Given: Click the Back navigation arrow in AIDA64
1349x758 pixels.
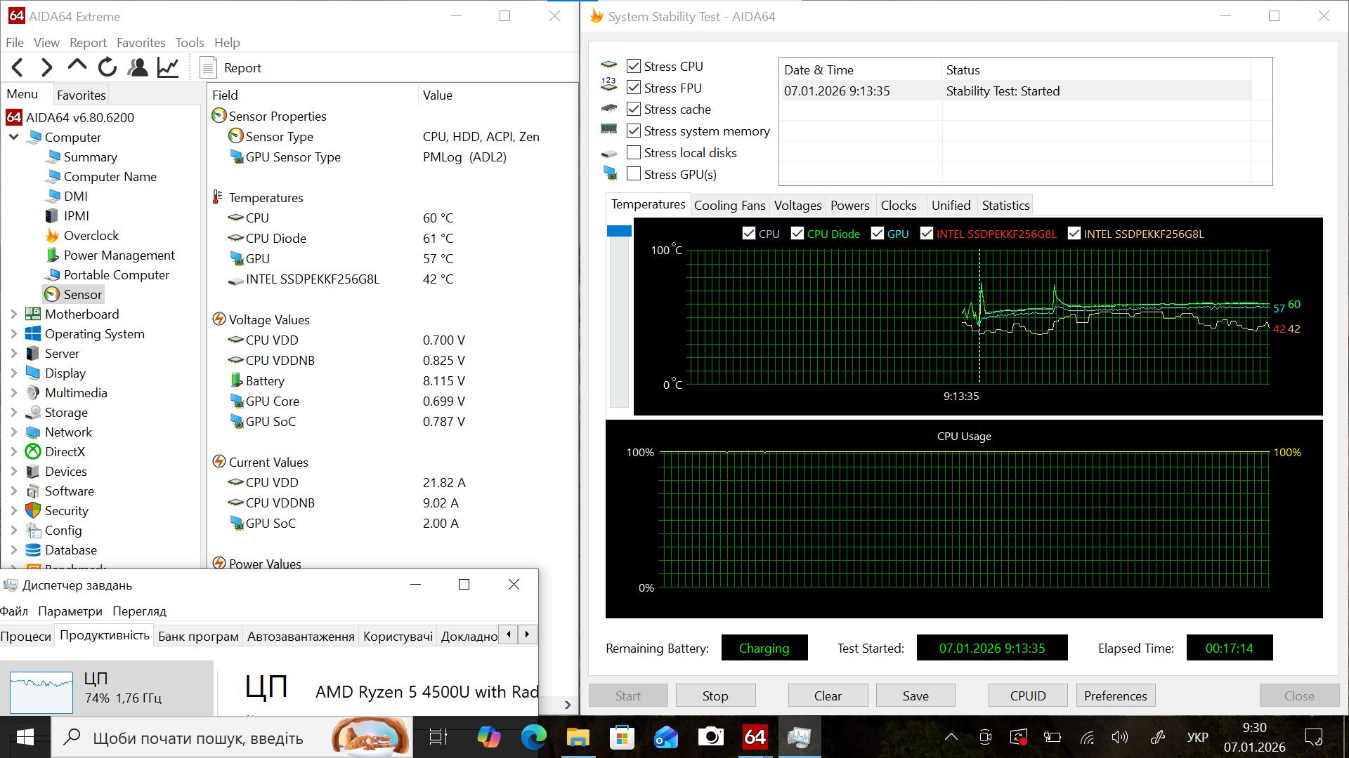Looking at the screenshot, I should (x=18, y=67).
